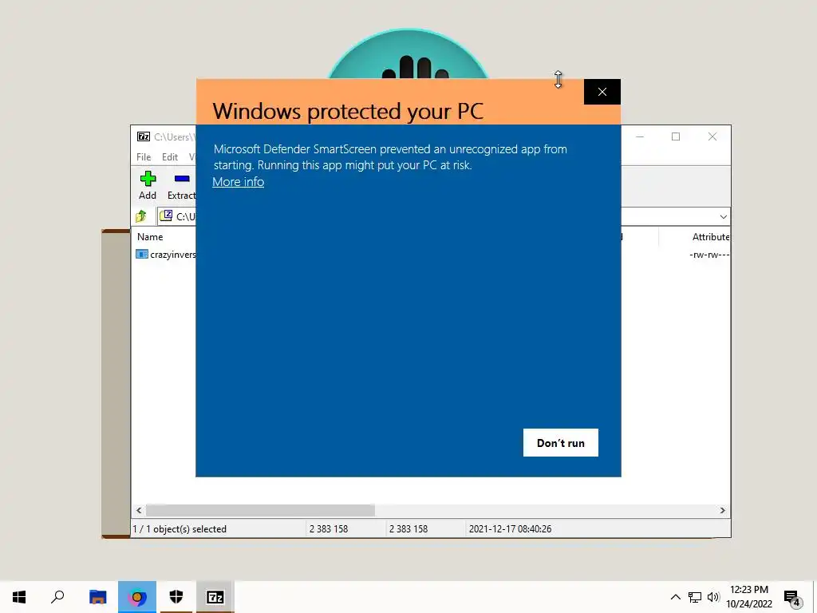Viewport: 817px width, 613px height.
Task: Close the 7-Zip window
Action: 712,136
